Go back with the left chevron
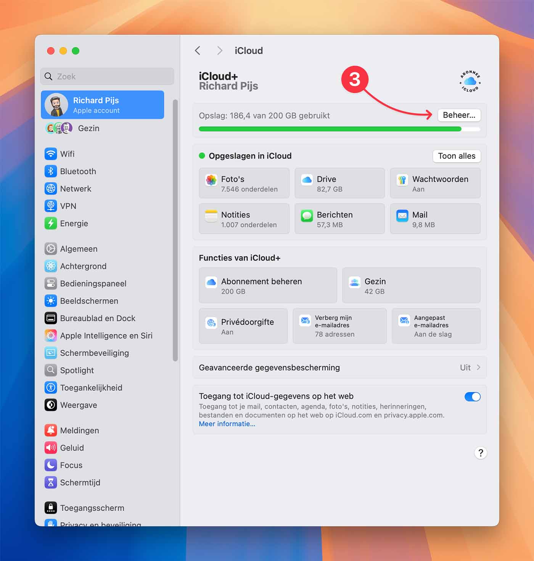 point(198,51)
